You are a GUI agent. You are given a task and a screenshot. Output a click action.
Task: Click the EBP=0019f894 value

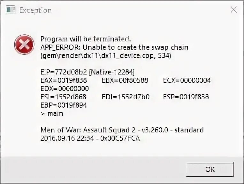coord(64,105)
